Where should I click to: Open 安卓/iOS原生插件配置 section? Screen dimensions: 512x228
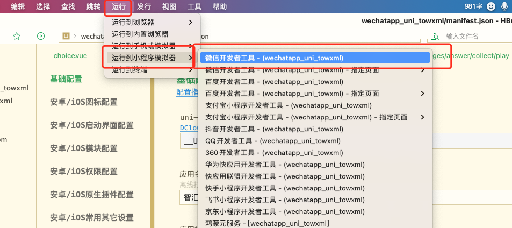[x=92, y=194]
